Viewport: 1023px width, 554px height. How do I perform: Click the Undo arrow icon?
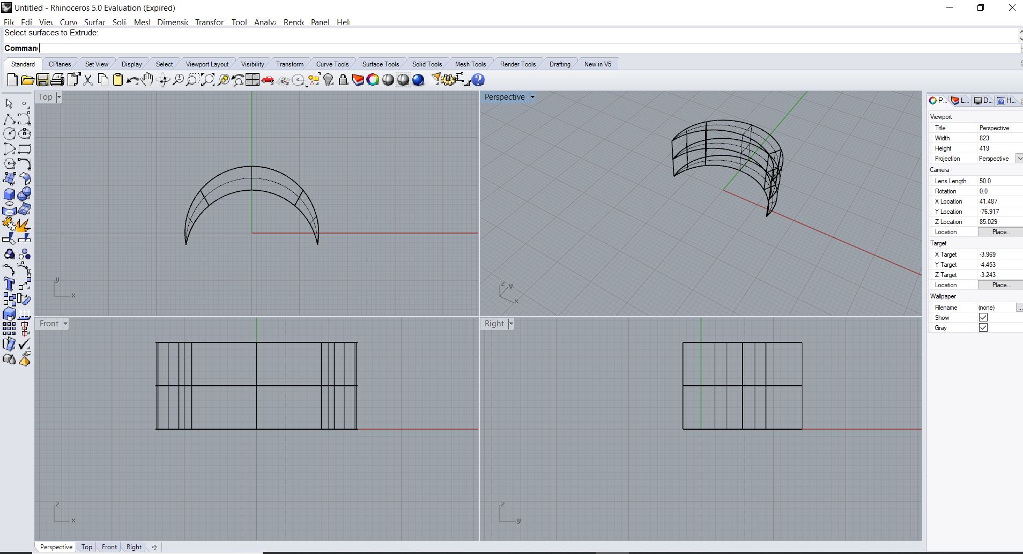(x=132, y=80)
